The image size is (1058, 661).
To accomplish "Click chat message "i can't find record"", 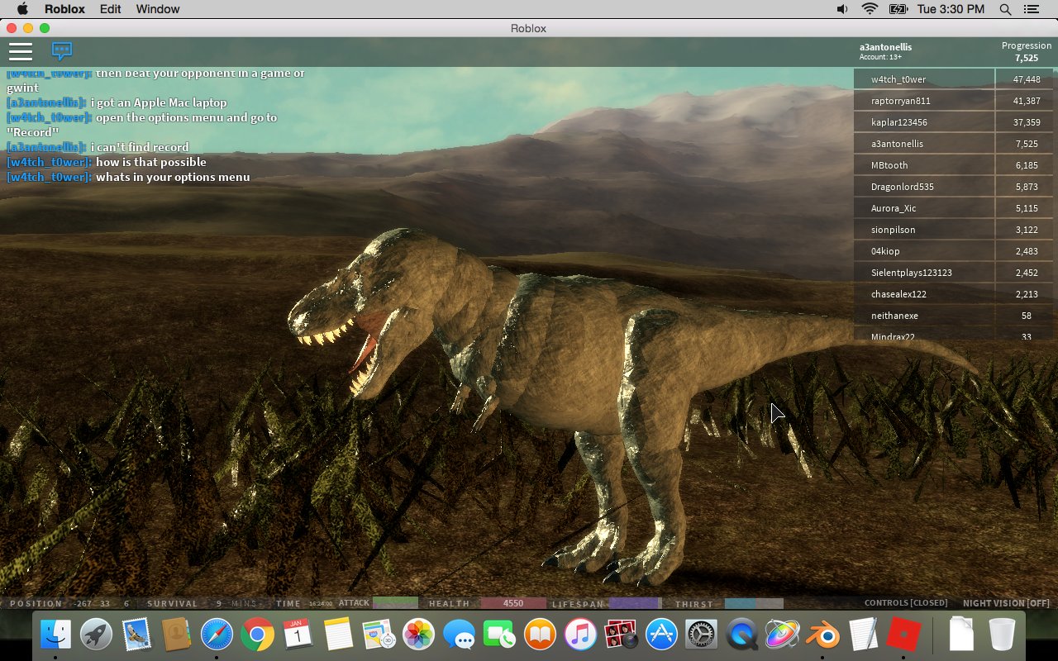I will tap(140, 147).
